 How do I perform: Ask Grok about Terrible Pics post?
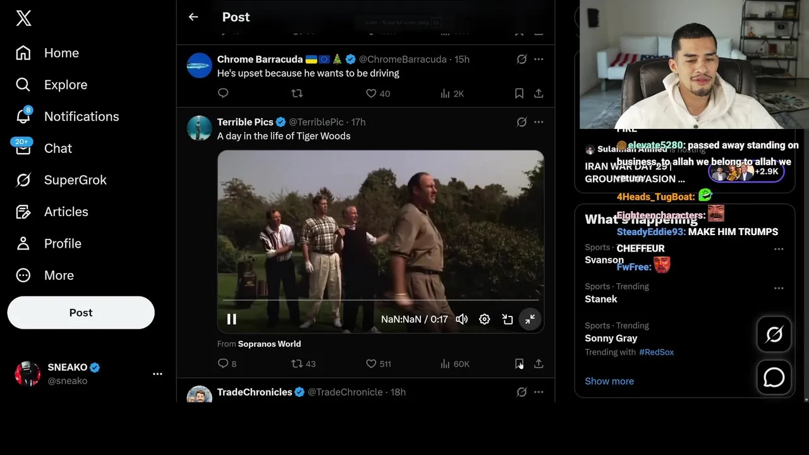click(521, 122)
